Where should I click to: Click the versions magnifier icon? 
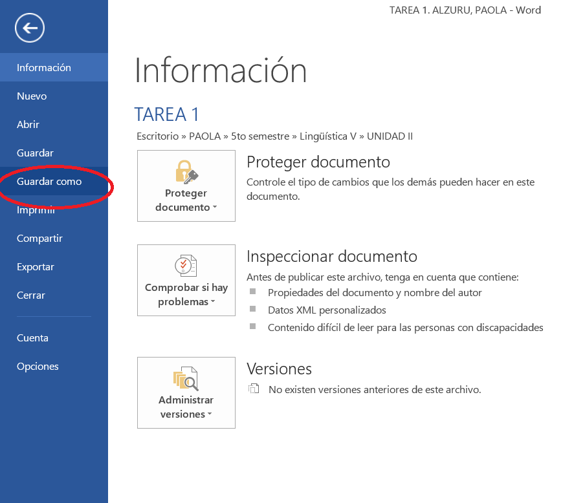186,378
